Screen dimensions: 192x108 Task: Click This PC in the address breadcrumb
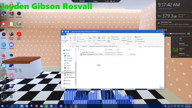pos(77,46)
